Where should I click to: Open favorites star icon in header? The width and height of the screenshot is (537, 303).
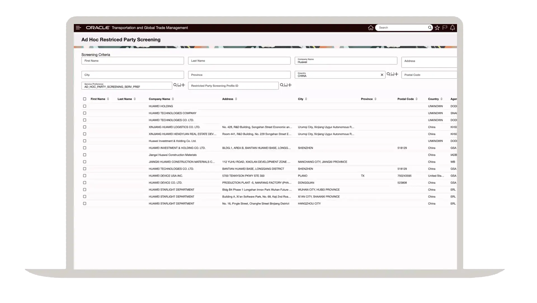437,28
